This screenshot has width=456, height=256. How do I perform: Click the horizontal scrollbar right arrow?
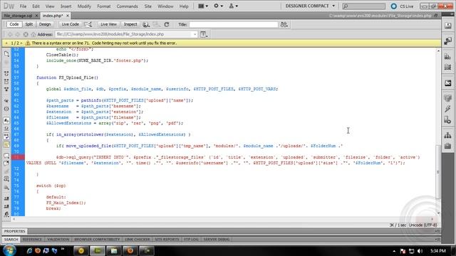[x=432, y=219]
